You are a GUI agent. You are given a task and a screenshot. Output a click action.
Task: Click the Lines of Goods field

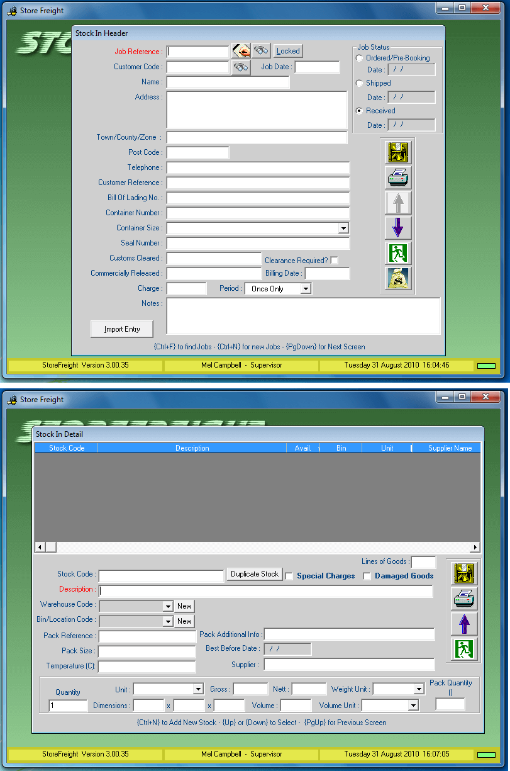pos(423,562)
